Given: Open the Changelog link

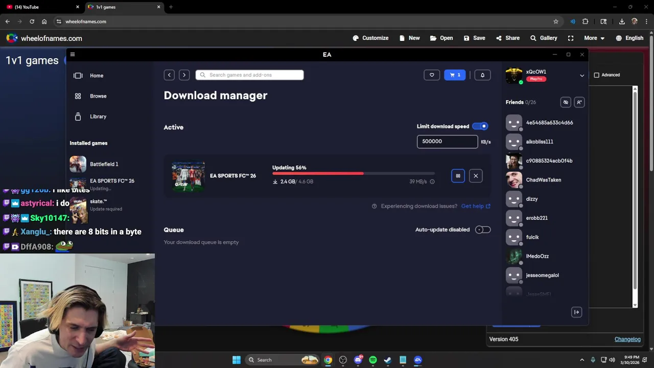Looking at the screenshot, I should tap(627, 339).
